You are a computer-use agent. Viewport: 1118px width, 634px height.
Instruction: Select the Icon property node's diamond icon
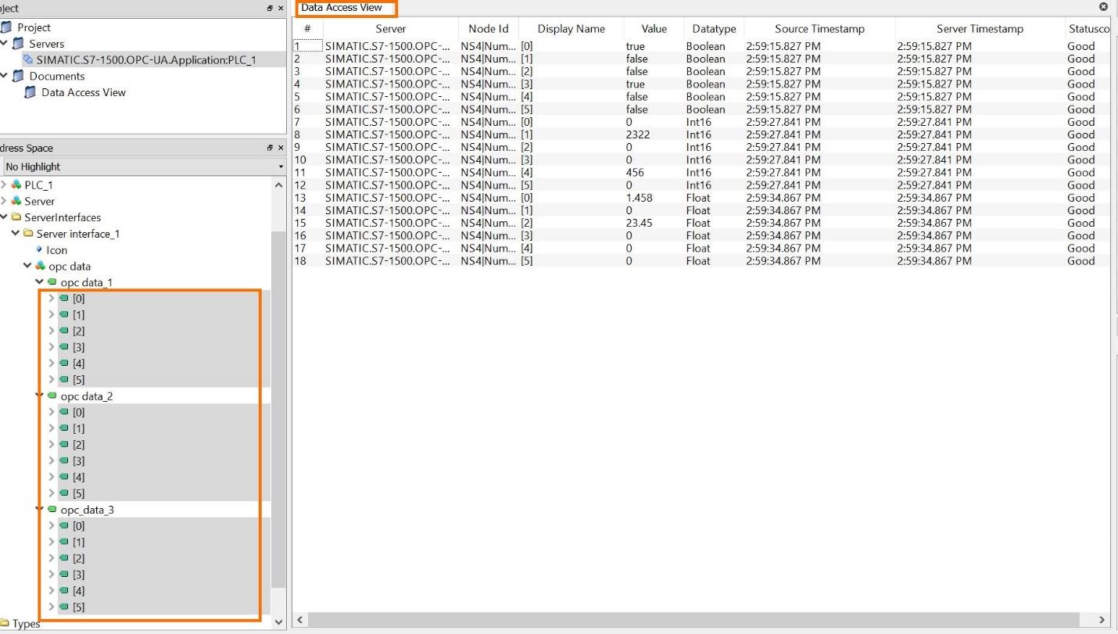pos(39,249)
